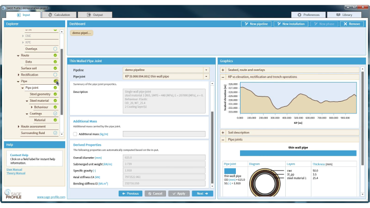Screen dimensions: 370x208
Task: Click the Steel geometry status check
Action: point(55,94)
